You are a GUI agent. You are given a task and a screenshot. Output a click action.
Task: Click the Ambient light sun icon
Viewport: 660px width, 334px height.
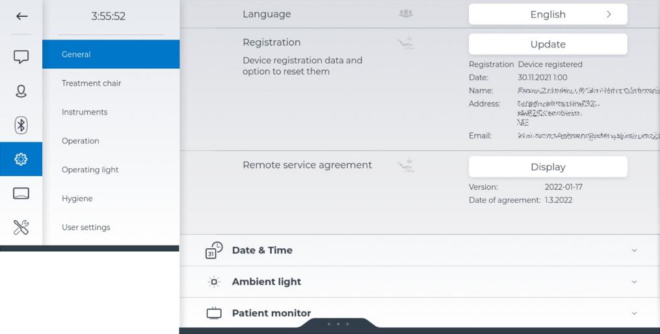coord(214,282)
